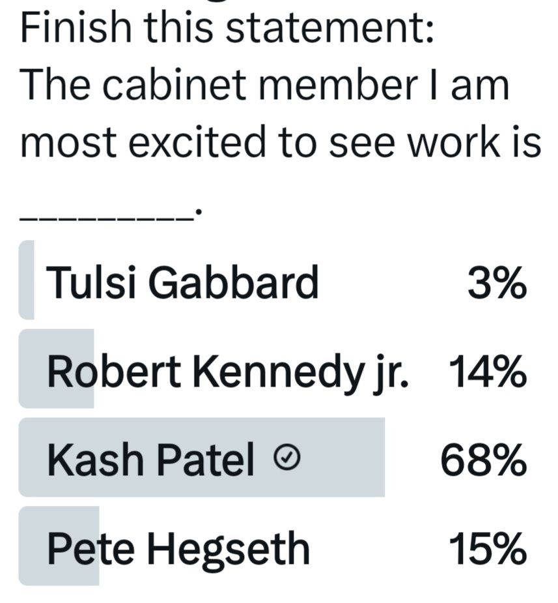Pick the Kash Patel name text

point(150,462)
